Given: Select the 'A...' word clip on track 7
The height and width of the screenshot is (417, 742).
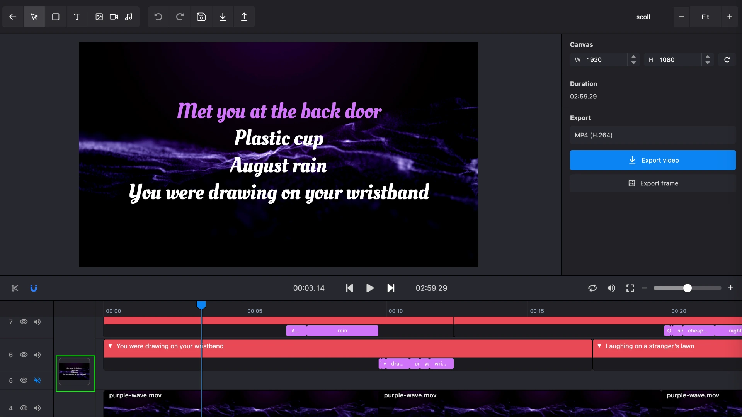Looking at the screenshot, I should pyautogui.click(x=296, y=331).
